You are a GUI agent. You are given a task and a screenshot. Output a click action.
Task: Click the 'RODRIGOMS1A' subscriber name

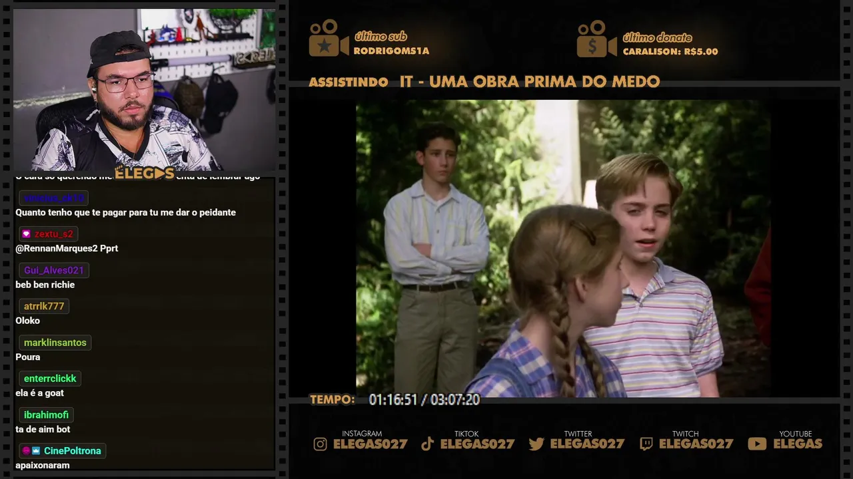click(391, 51)
